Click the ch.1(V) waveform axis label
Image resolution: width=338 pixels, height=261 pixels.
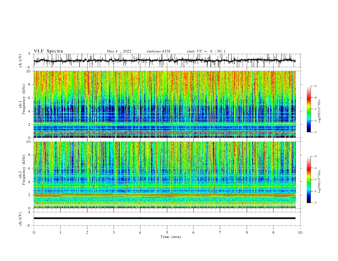point(20,61)
